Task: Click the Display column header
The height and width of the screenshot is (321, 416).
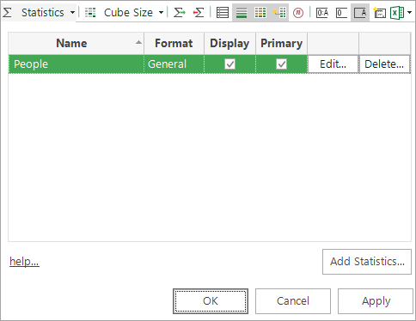Action: [x=229, y=43]
